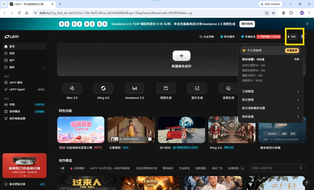Screen dimensions: 314x190
Task: Select the Wan 3.0 model icon
Action: 72,88
